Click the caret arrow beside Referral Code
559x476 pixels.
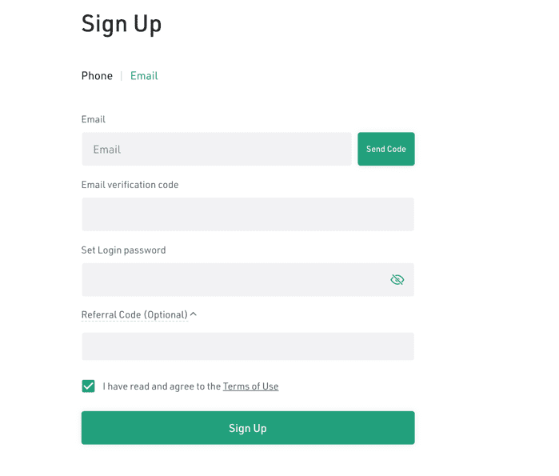[x=194, y=314]
